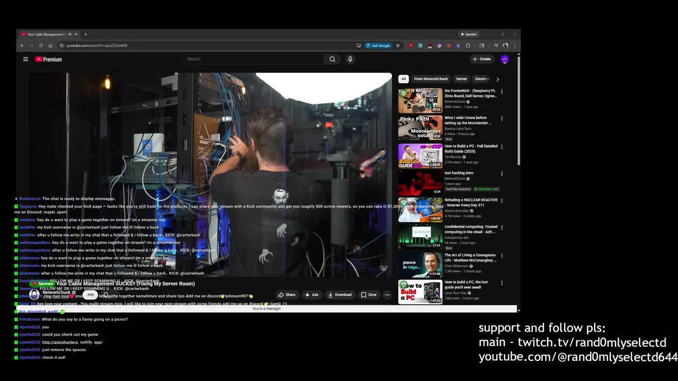Bookmark this page with star icon
This screenshot has width=678, height=381.
398,46
